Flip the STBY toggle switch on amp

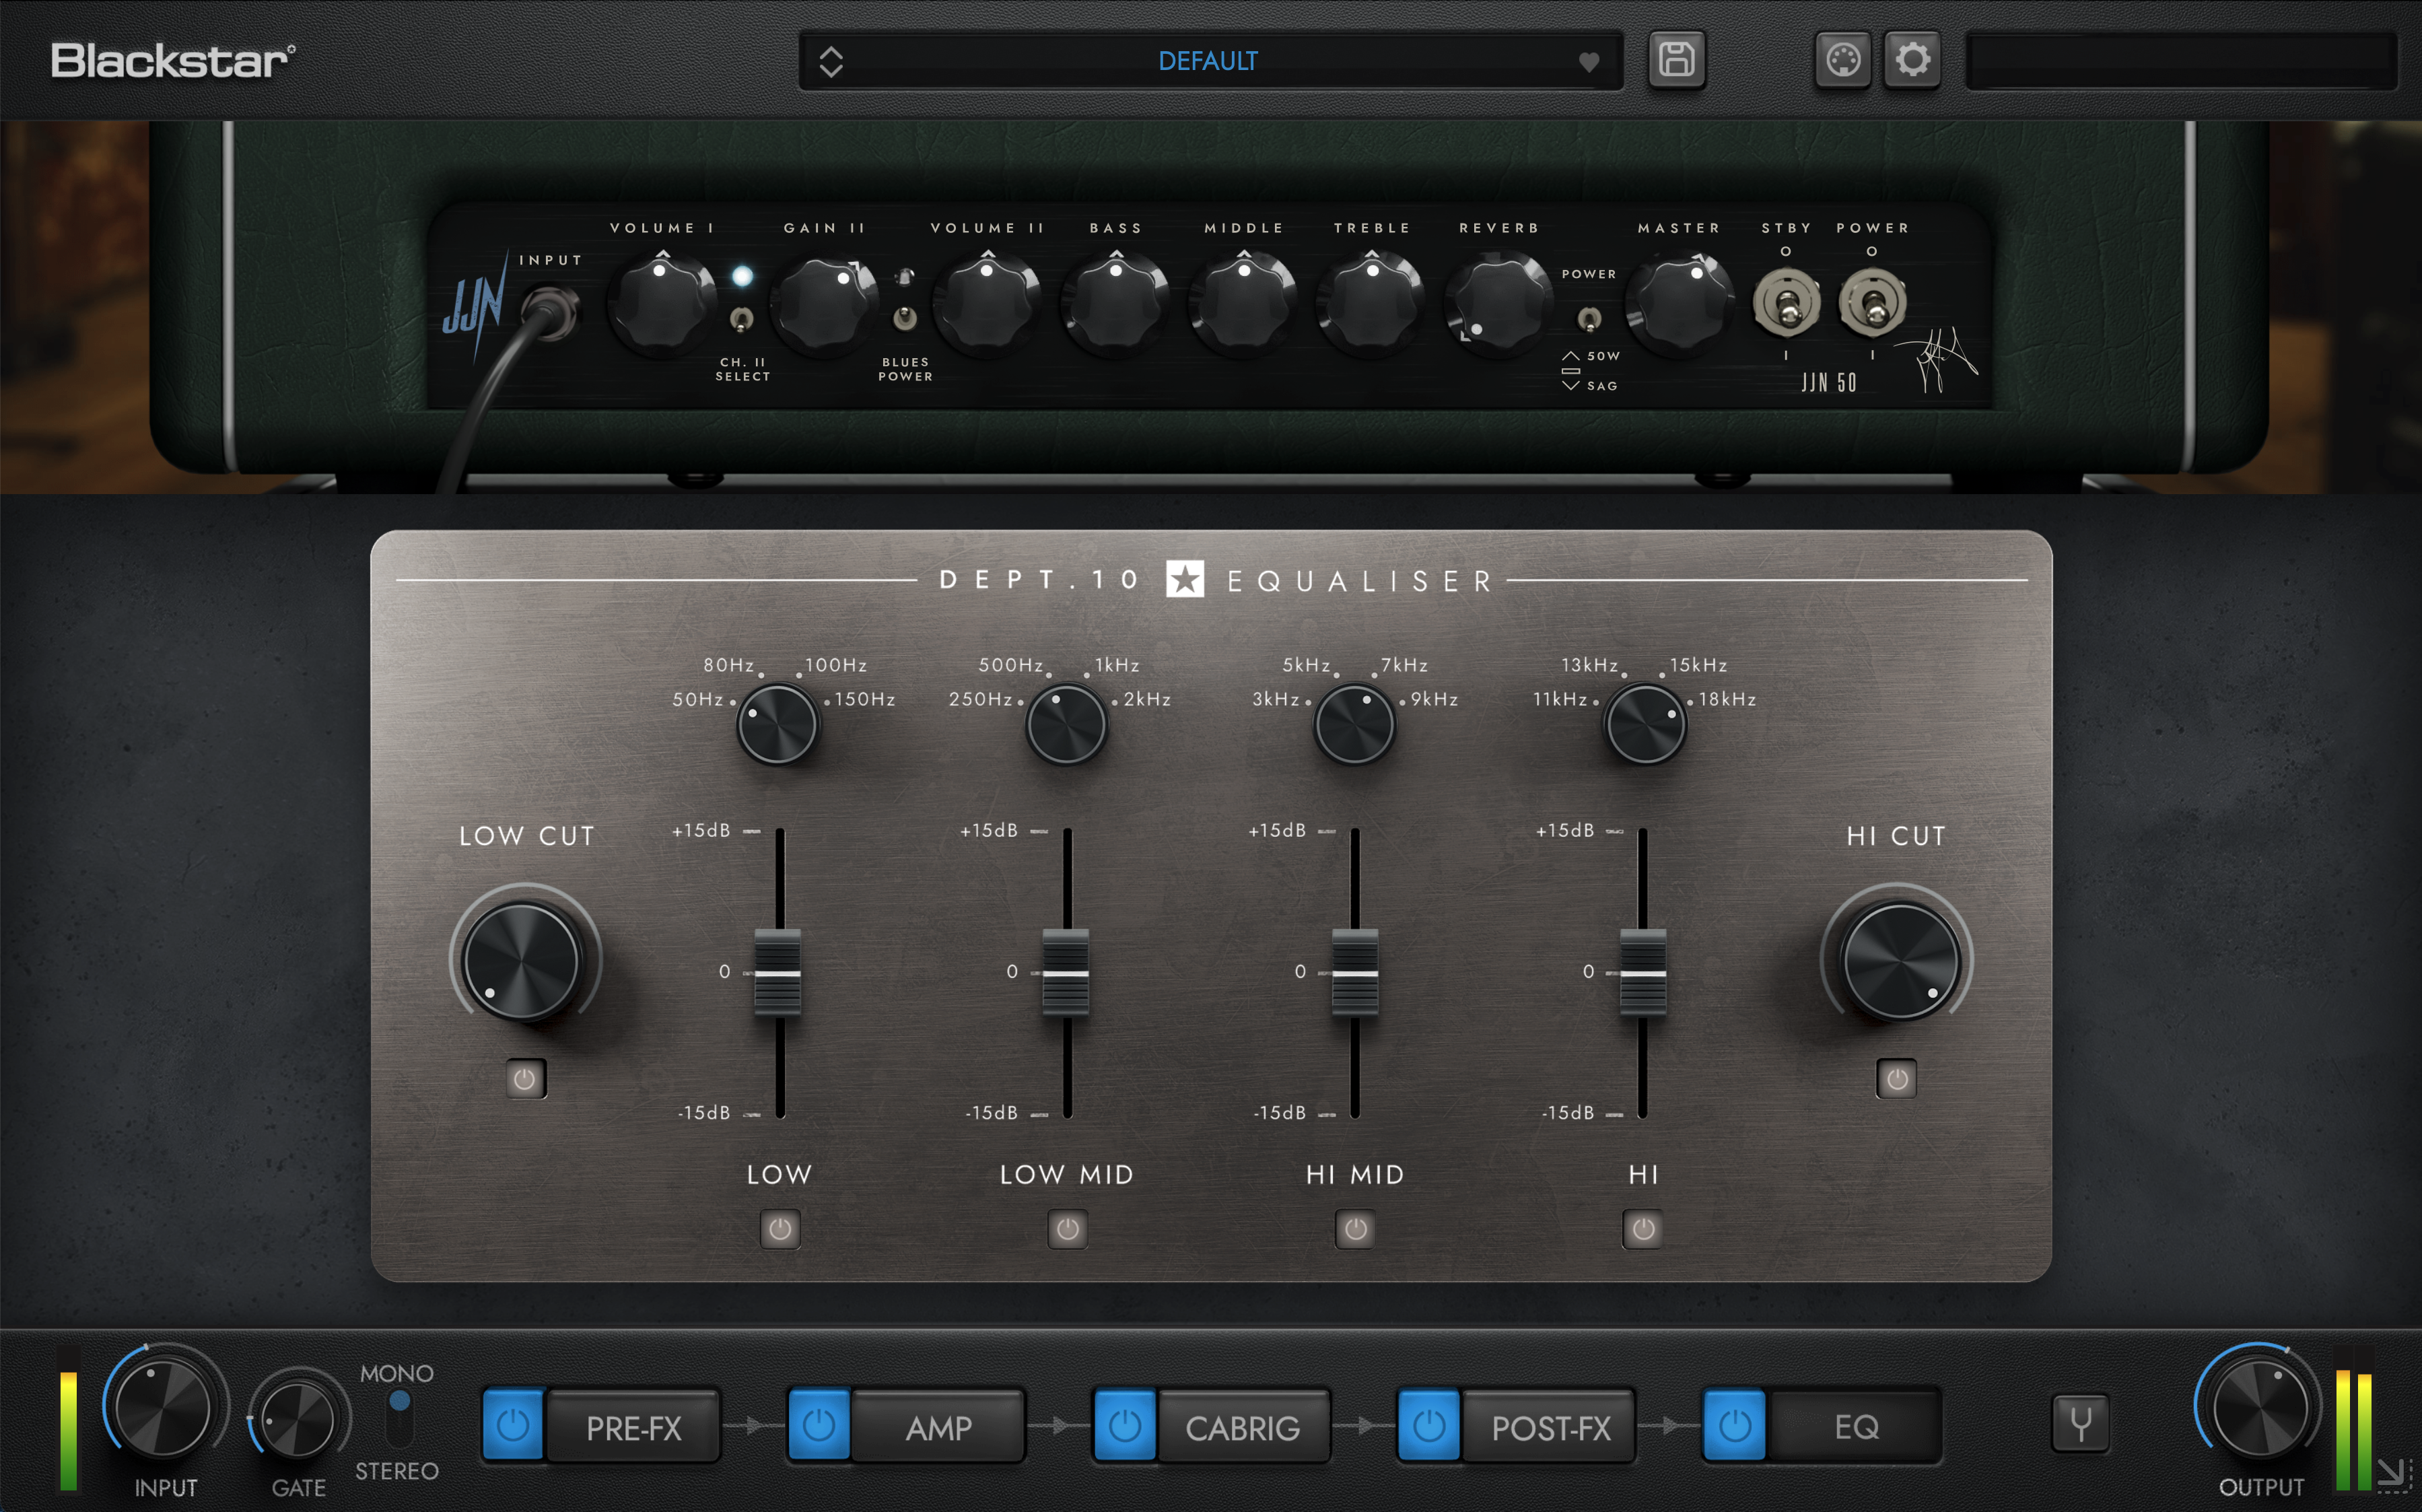click(x=1786, y=304)
